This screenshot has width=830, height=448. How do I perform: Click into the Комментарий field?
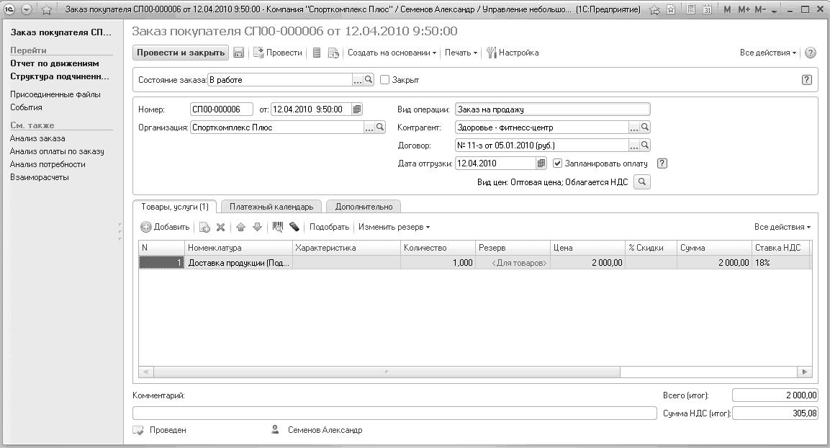[394, 413]
